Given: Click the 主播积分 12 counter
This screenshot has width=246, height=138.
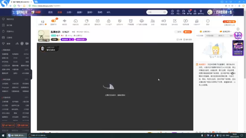Looking at the screenshot, I should (x=42, y=22).
